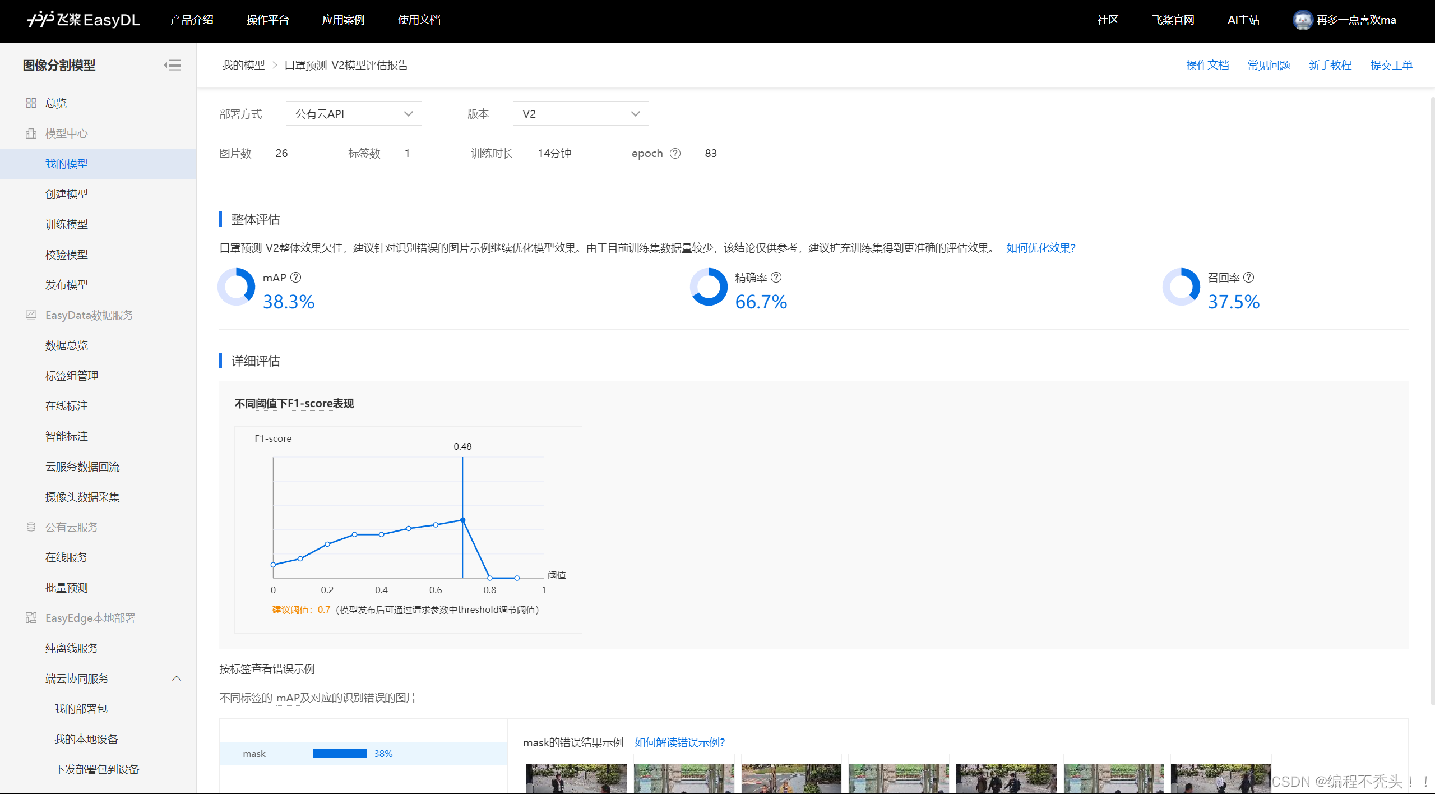
Task: Open the 部署方式 公有云API dropdown
Action: click(x=353, y=113)
